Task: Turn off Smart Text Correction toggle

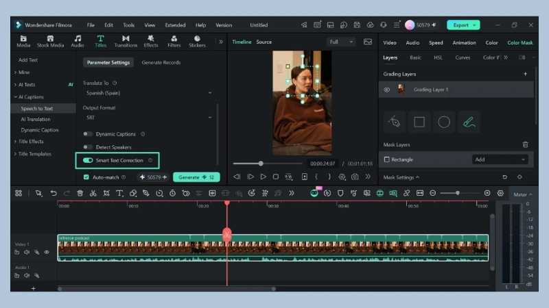Action: coord(88,160)
